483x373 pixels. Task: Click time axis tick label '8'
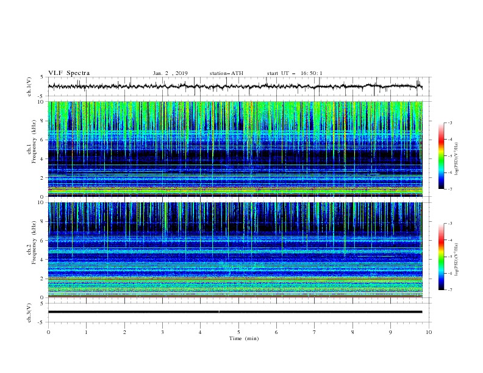(x=352, y=332)
